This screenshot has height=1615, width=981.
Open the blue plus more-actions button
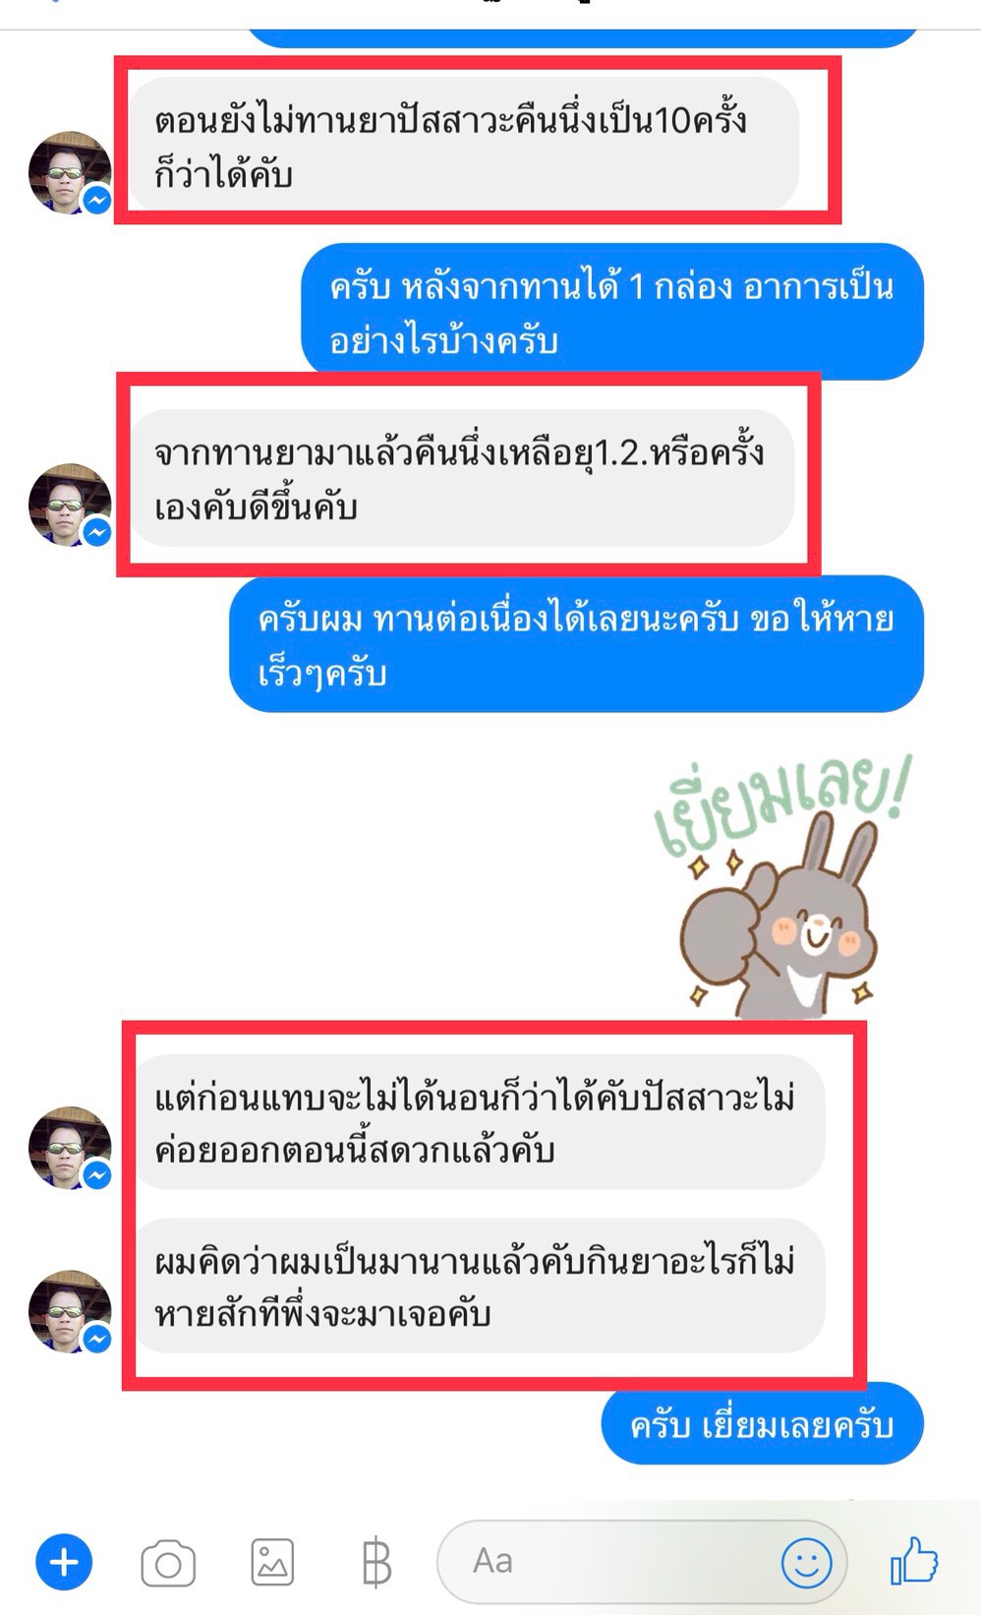click(x=64, y=1562)
